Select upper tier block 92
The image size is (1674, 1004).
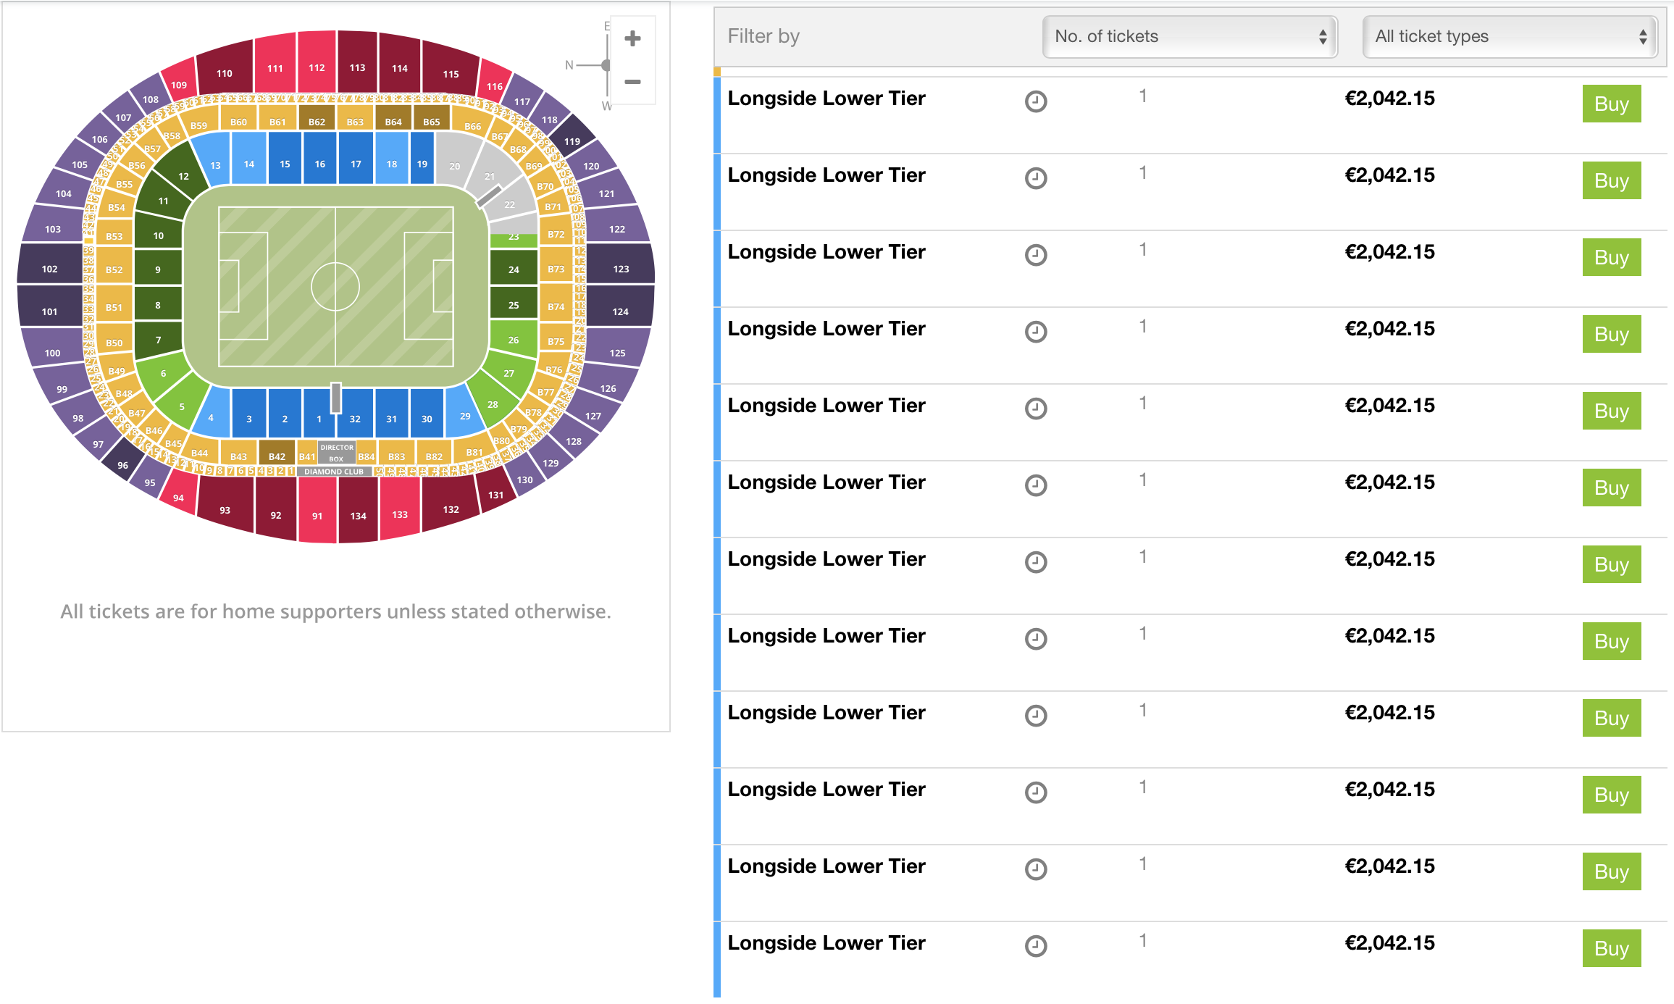tap(276, 515)
